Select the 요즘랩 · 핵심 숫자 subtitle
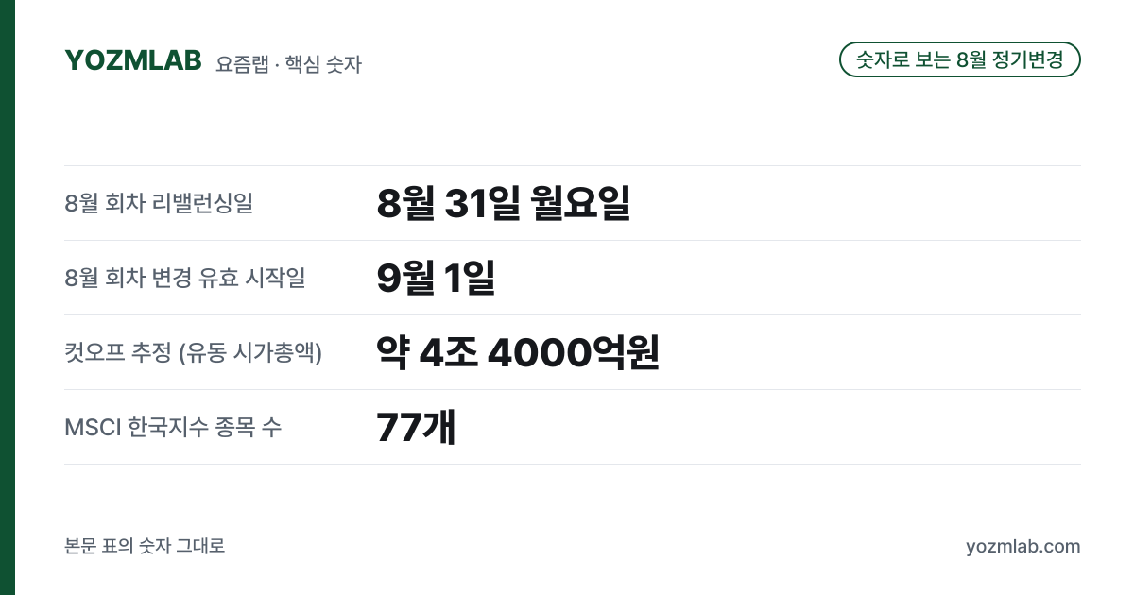 click(x=288, y=64)
